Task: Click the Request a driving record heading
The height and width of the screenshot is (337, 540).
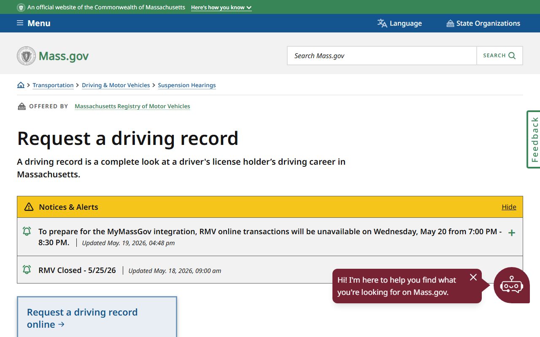Action: [128, 138]
